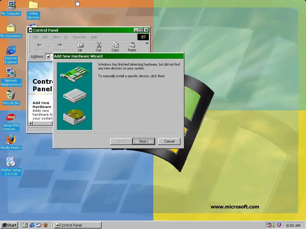The height and width of the screenshot is (229, 306).
Task: Click the Address bar icon in Control Panel
Action: 48,57
